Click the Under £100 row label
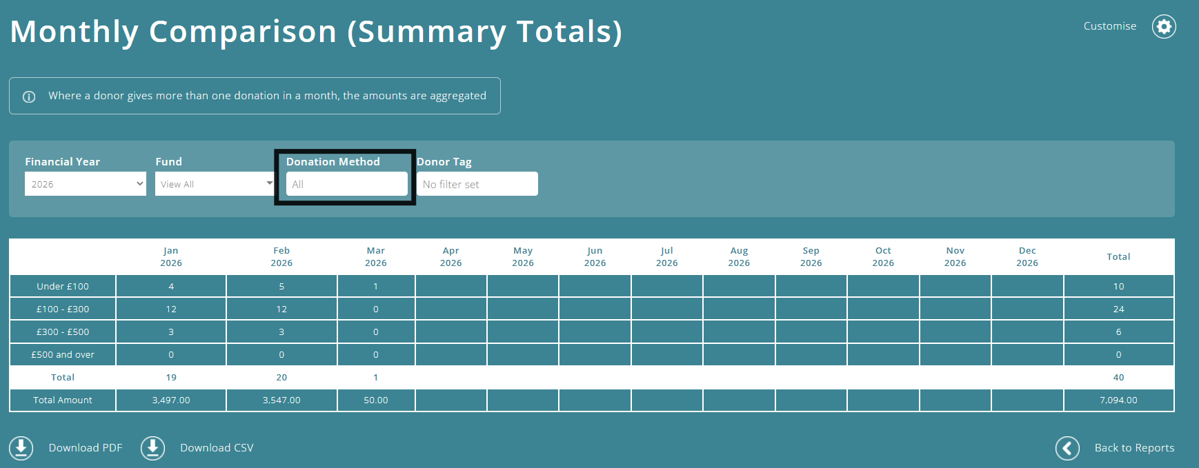Image resolution: width=1199 pixels, height=468 pixels. 63,286
